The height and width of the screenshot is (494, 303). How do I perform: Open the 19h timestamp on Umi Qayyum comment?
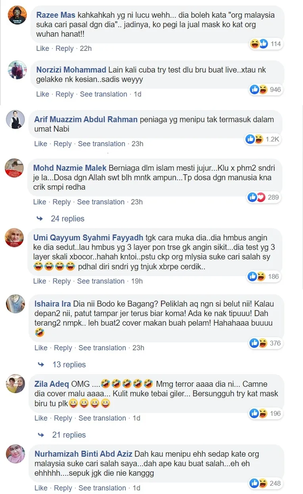137,281
